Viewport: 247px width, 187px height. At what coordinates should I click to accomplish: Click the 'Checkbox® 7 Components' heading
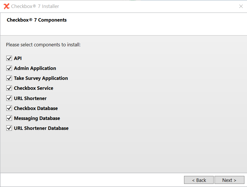[36, 20]
